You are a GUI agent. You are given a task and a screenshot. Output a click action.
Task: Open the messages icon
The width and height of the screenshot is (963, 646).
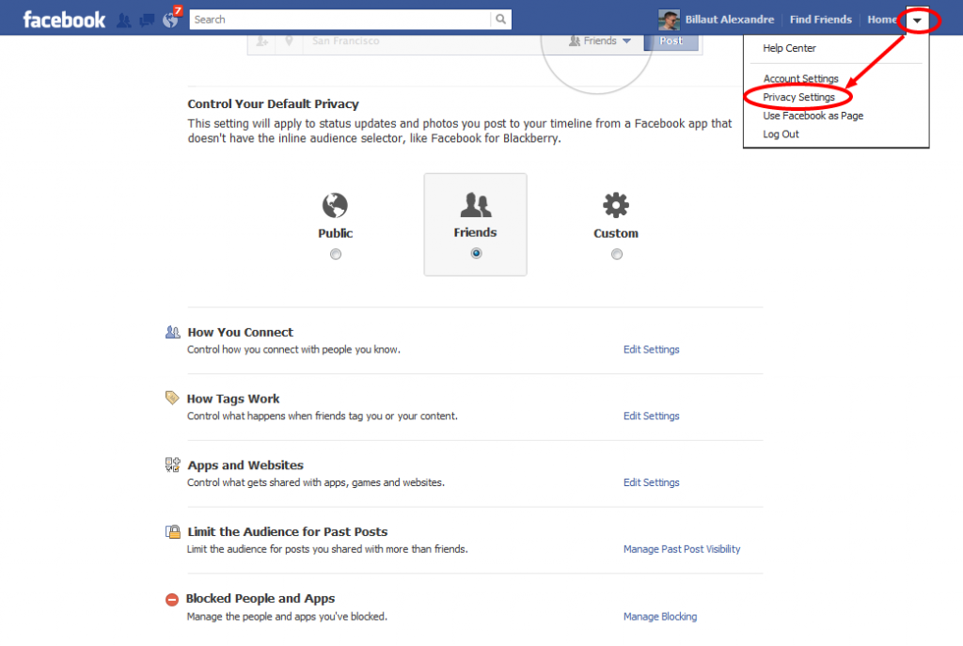click(x=147, y=21)
